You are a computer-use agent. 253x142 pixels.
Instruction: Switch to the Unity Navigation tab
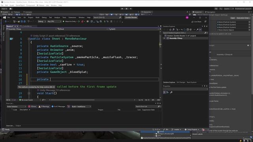(210, 12)
